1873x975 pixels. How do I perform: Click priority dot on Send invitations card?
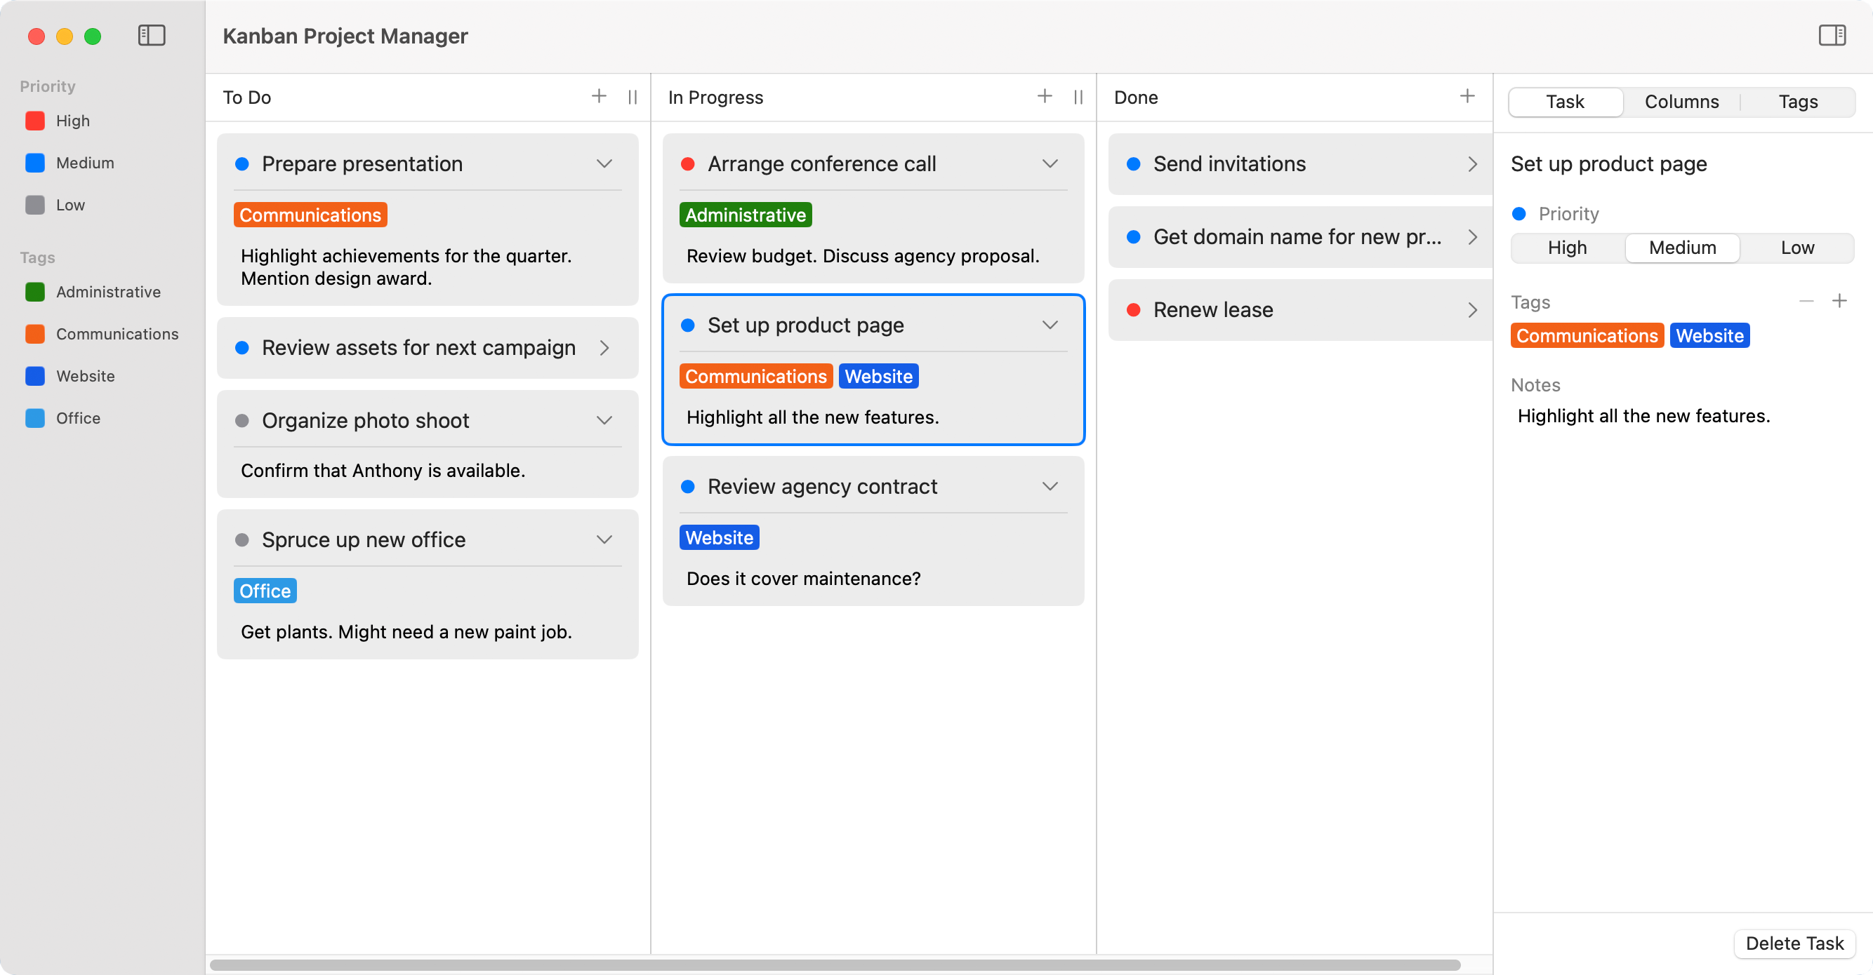pos(1133,164)
